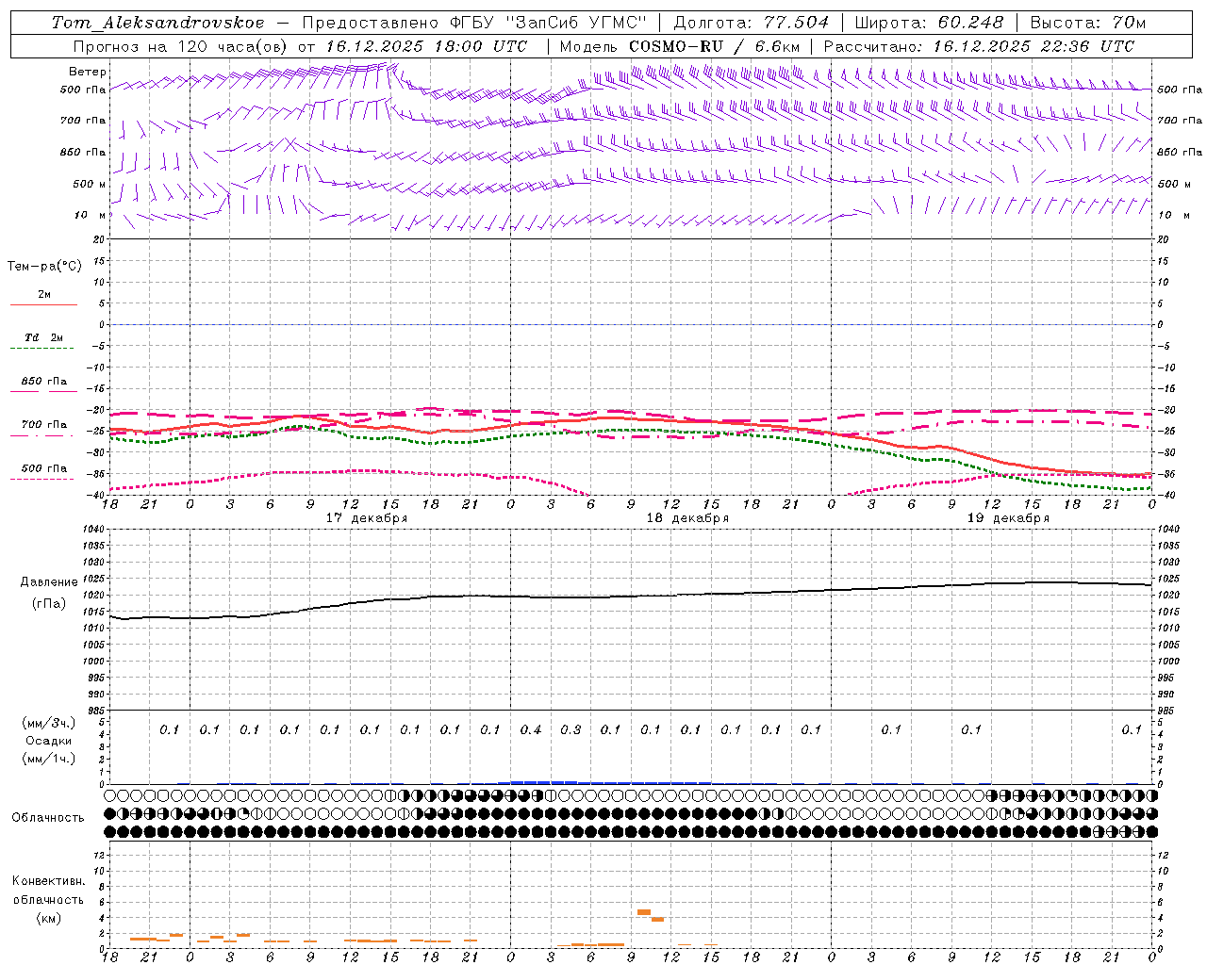Select the elevation text Высота: 70м
Image resolution: width=1207 pixels, height=965 pixels.
(1088, 22)
